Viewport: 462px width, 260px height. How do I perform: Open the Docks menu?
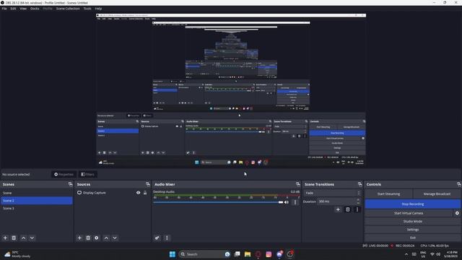pyautogui.click(x=35, y=9)
